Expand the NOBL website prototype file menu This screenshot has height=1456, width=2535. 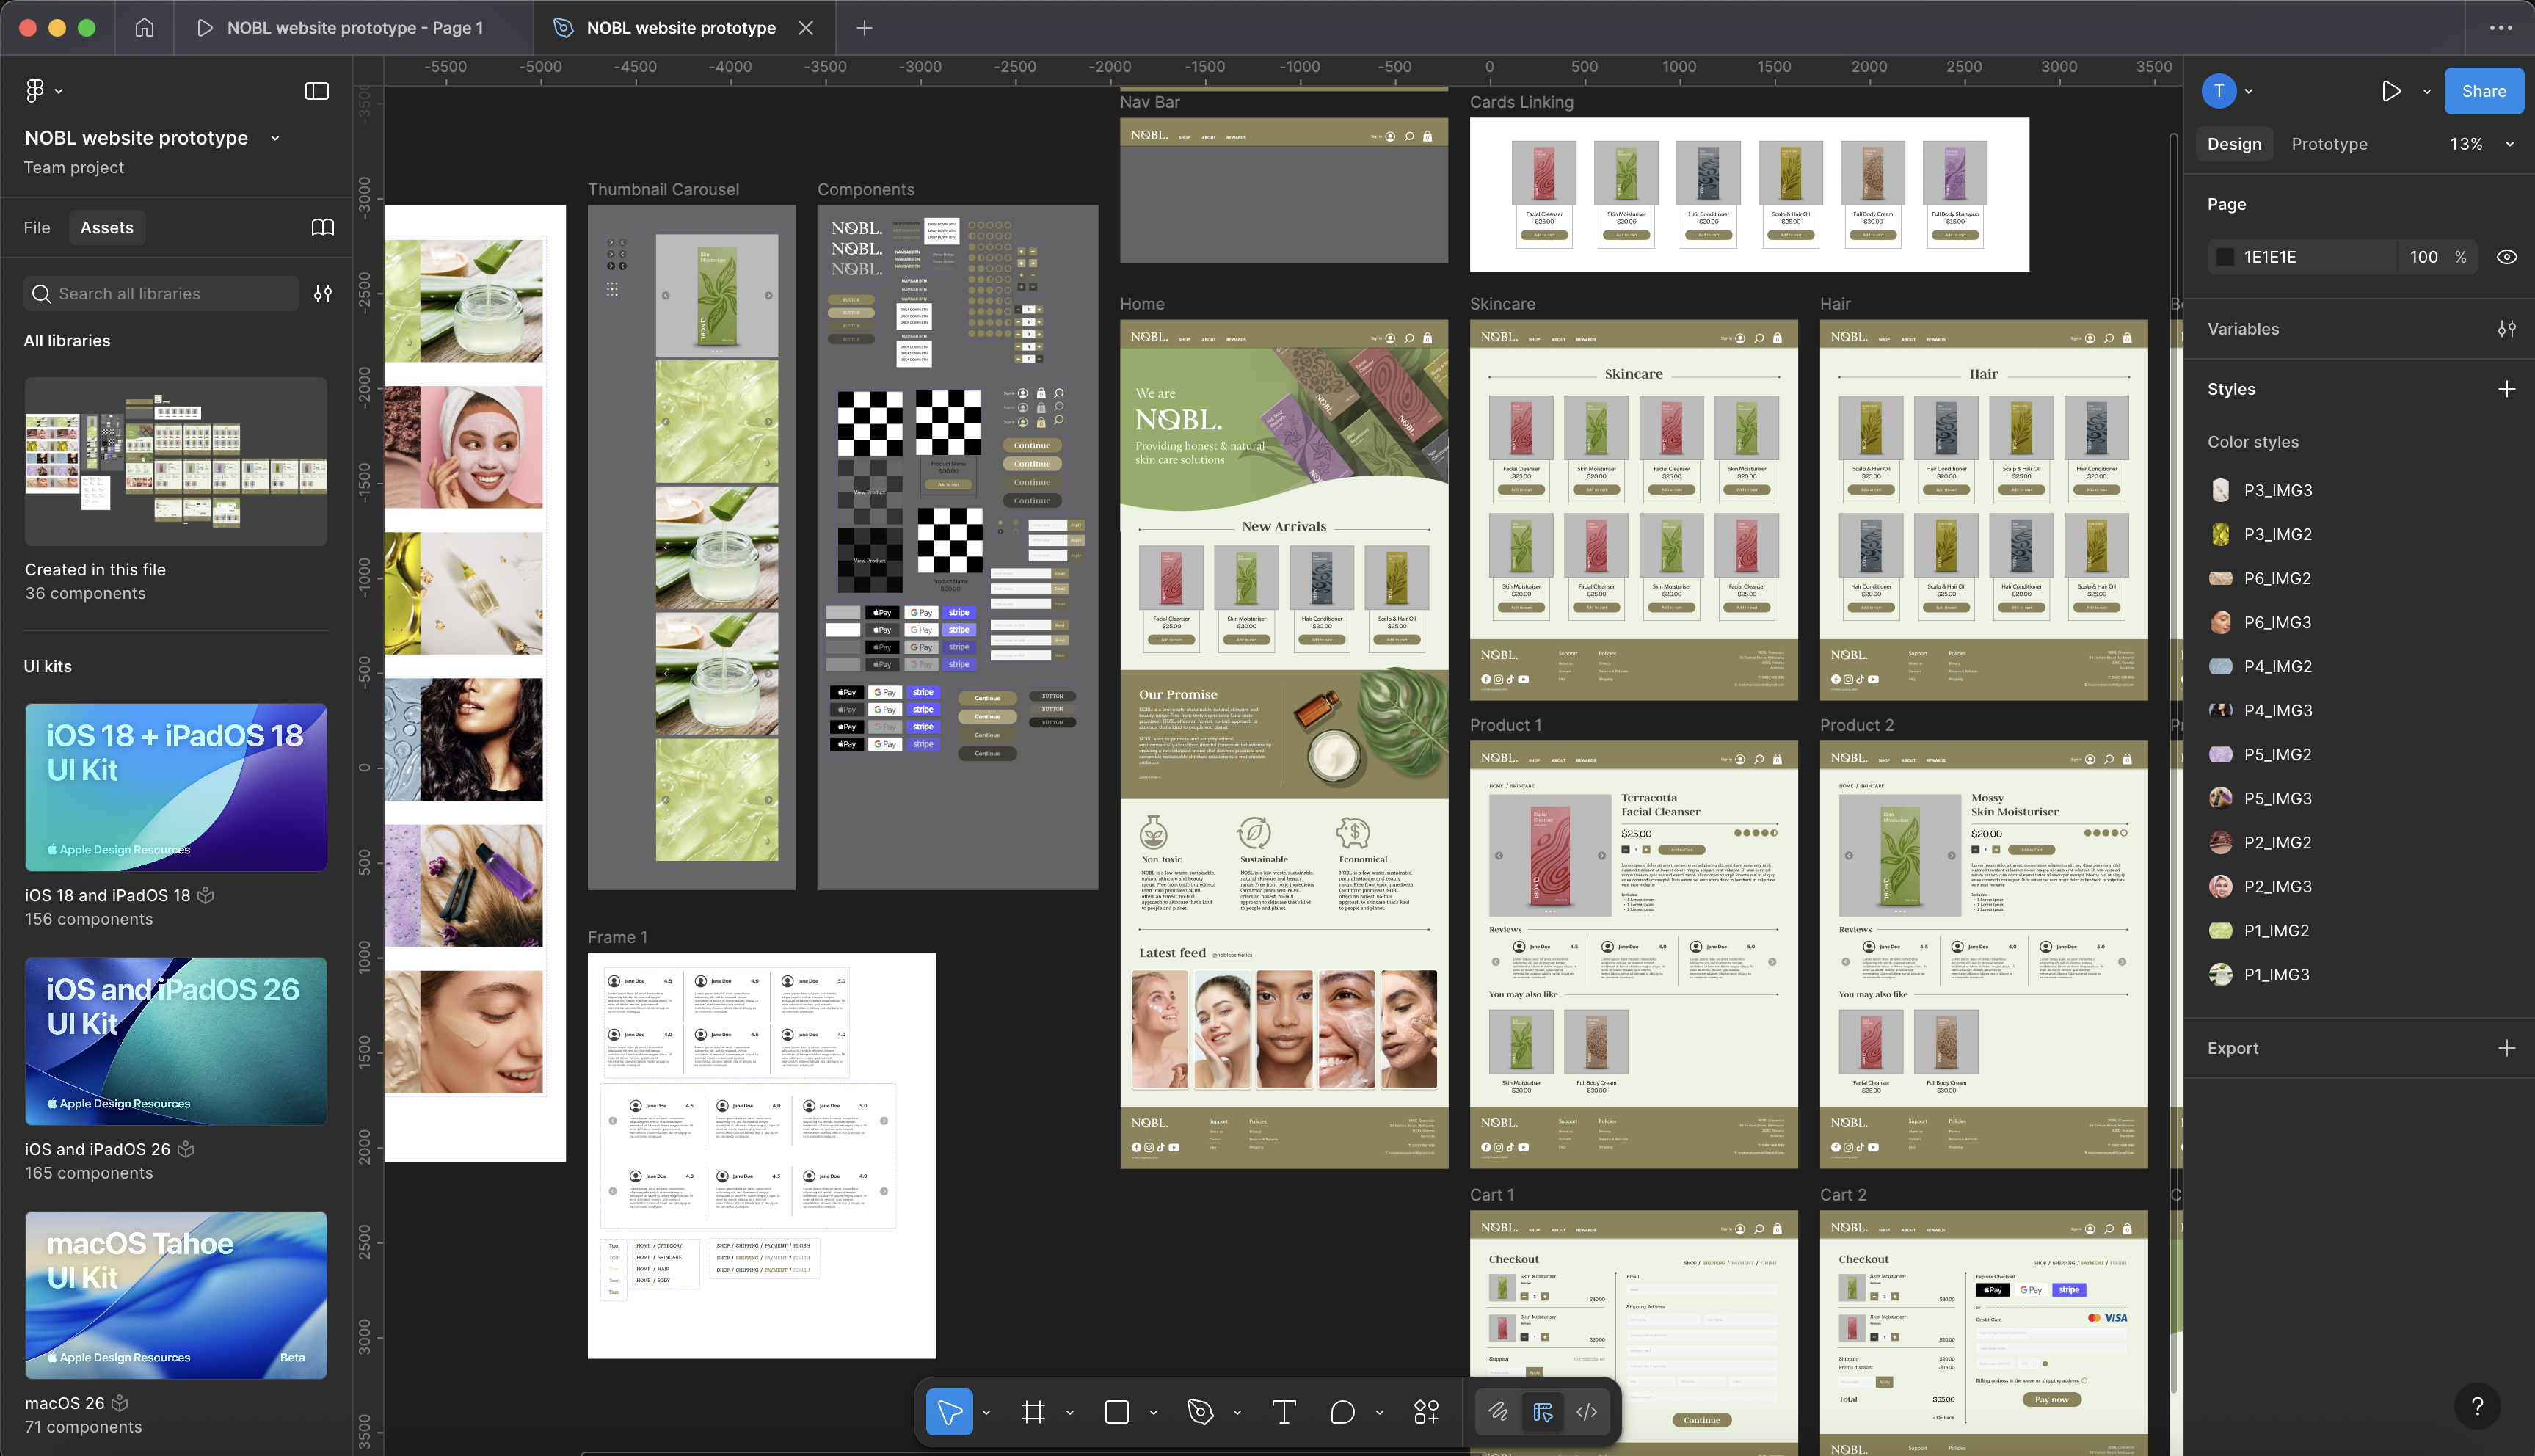coord(275,138)
